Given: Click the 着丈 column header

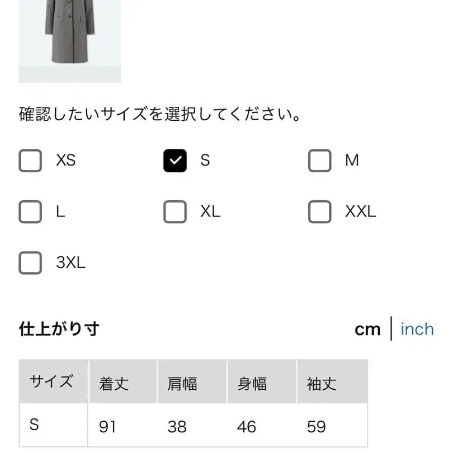Looking at the screenshot, I should click(x=114, y=384).
